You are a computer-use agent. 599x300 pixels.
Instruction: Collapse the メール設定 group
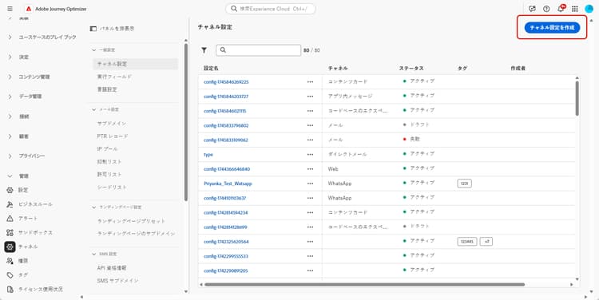[94, 109]
